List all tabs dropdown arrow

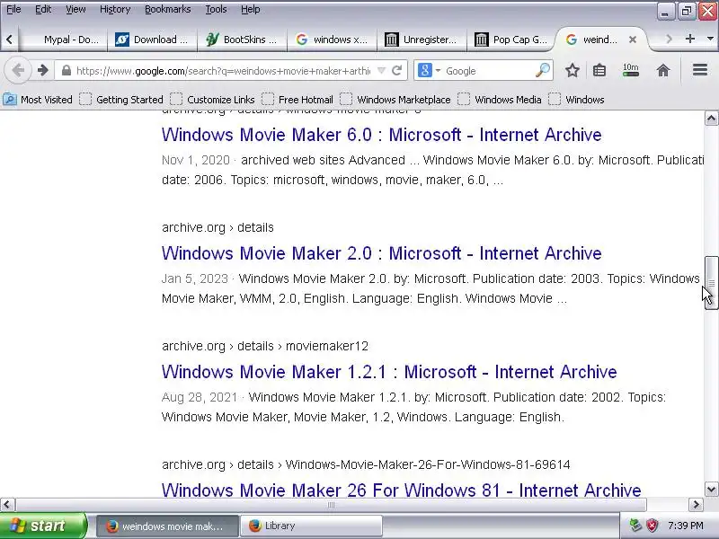point(710,39)
